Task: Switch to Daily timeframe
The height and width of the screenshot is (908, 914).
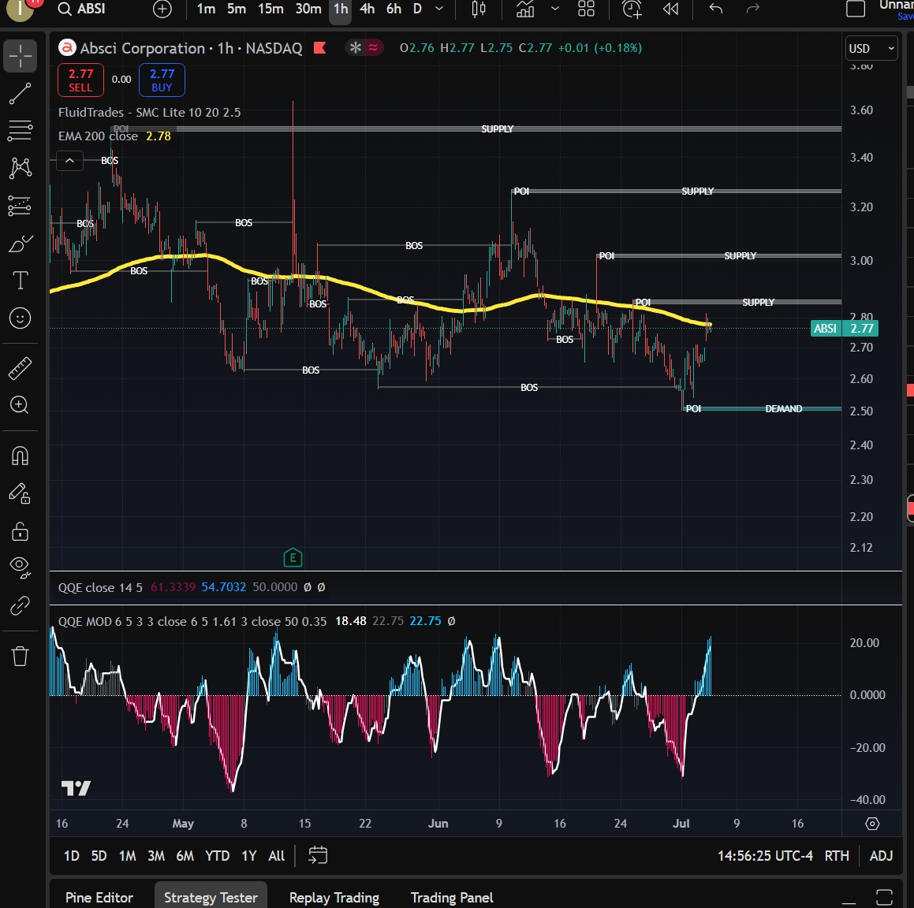Action: (417, 9)
